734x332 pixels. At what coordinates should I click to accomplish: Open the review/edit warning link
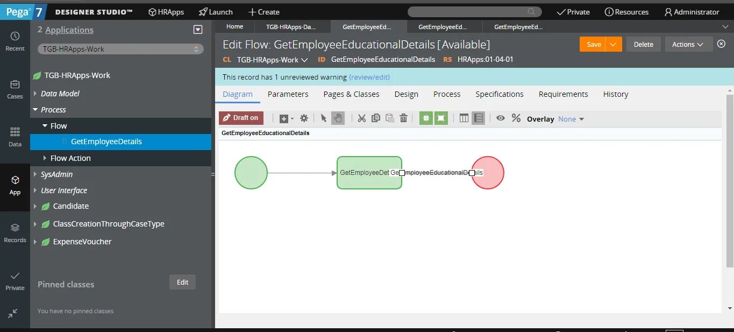click(x=369, y=77)
